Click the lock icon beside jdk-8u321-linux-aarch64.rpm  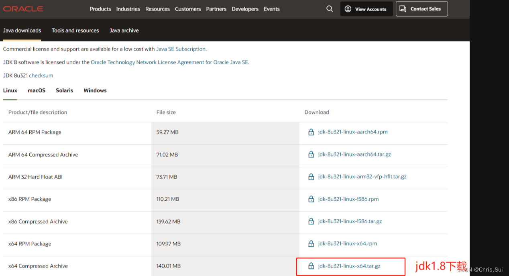(311, 132)
